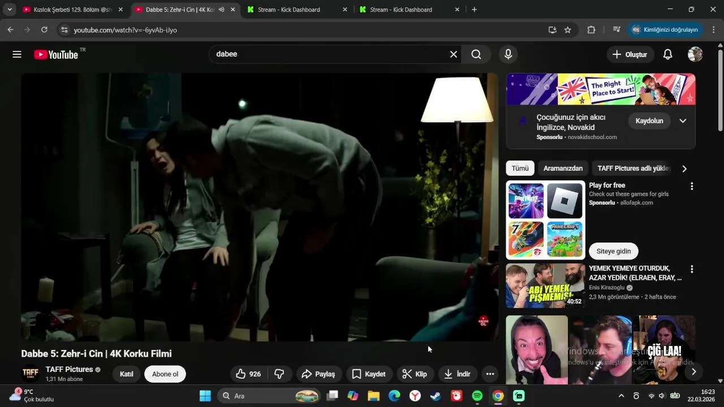Open Spotify from the taskbar
724x407 pixels.
click(477, 396)
